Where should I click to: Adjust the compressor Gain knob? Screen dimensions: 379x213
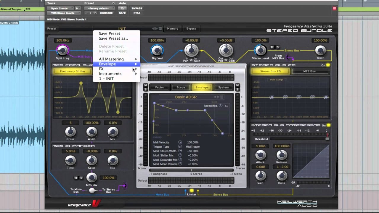point(261,176)
